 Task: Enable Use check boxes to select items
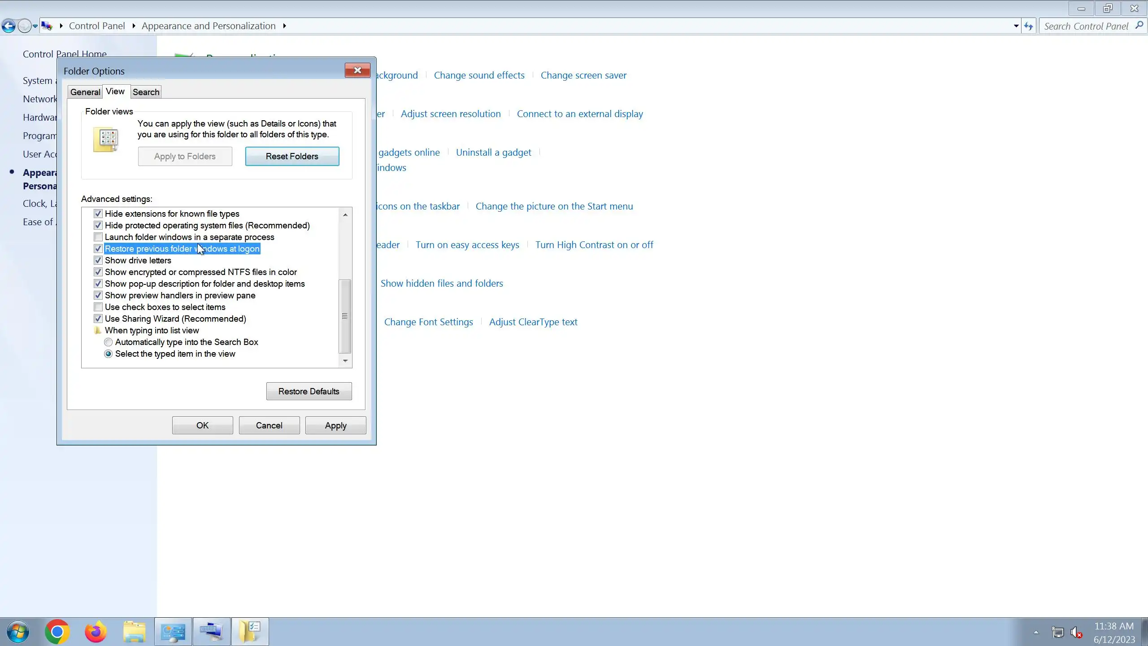(98, 307)
